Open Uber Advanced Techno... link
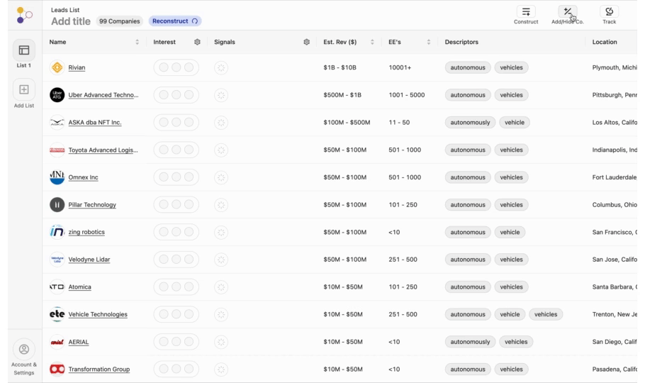 [103, 95]
